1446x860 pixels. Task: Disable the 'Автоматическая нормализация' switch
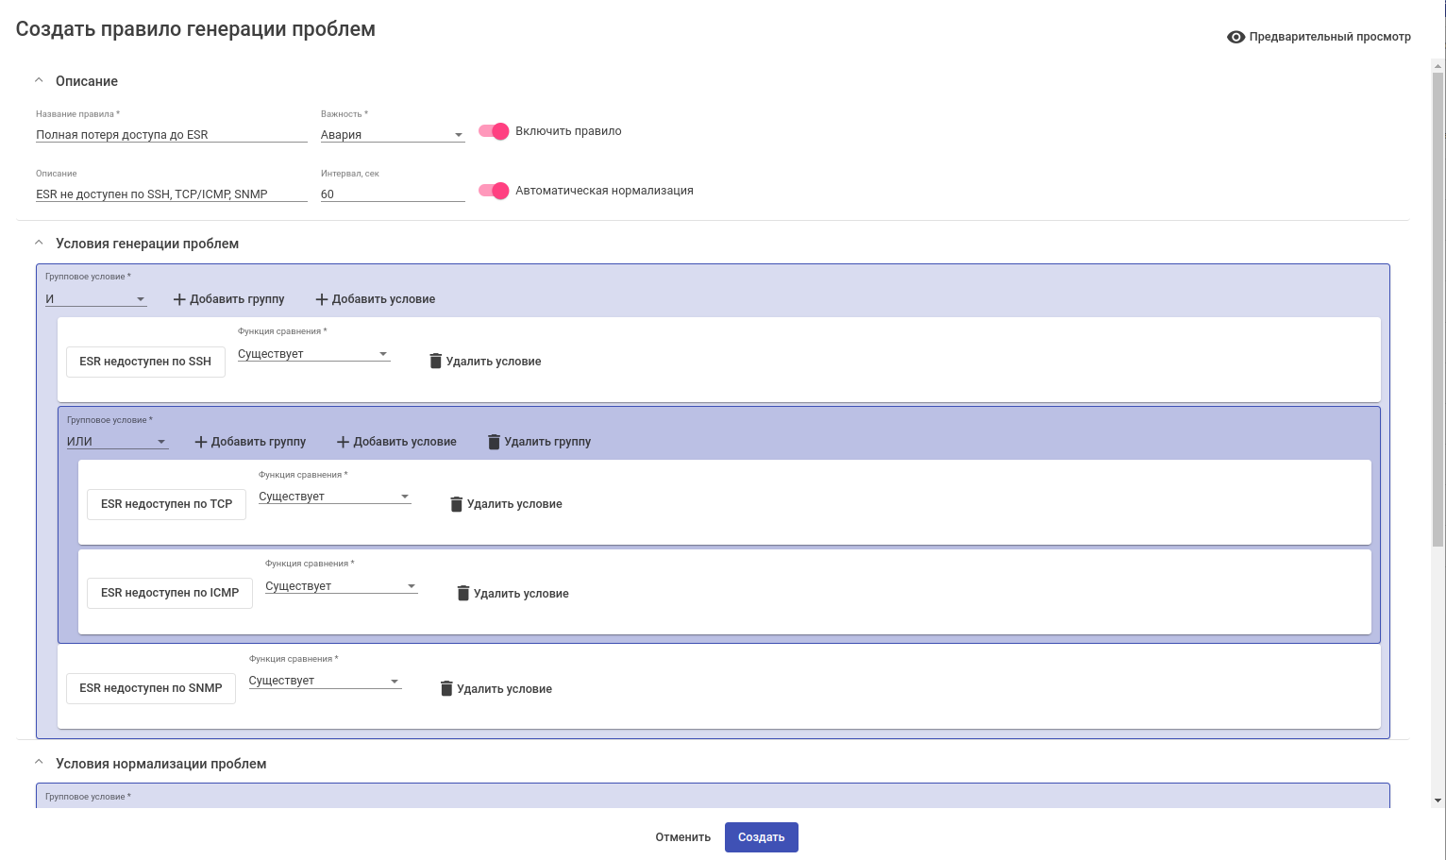pos(494,191)
